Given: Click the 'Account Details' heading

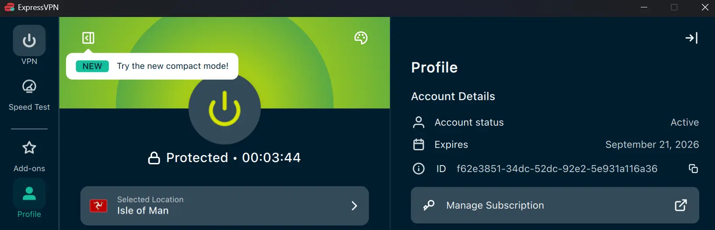Looking at the screenshot, I should [453, 96].
